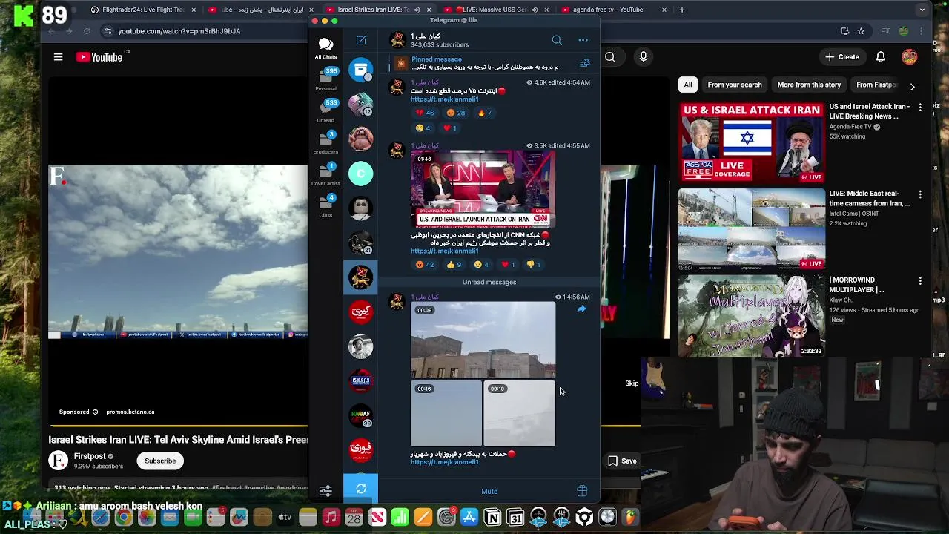The width and height of the screenshot is (949, 534).
Task: Bookmark this page with the star icon
Action: [861, 31]
